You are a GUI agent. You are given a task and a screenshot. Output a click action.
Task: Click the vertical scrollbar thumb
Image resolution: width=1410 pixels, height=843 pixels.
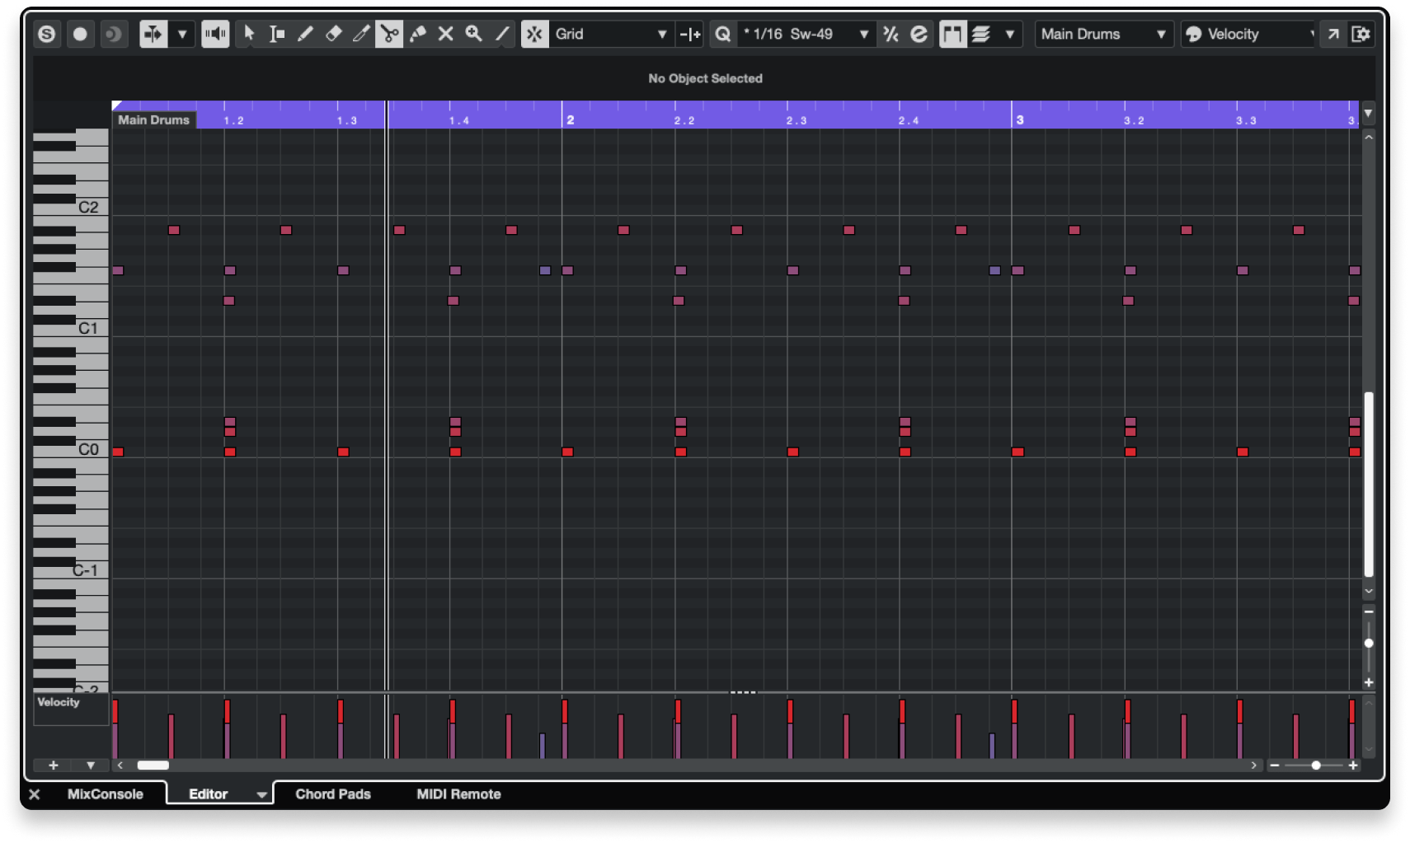pos(1368,485)
